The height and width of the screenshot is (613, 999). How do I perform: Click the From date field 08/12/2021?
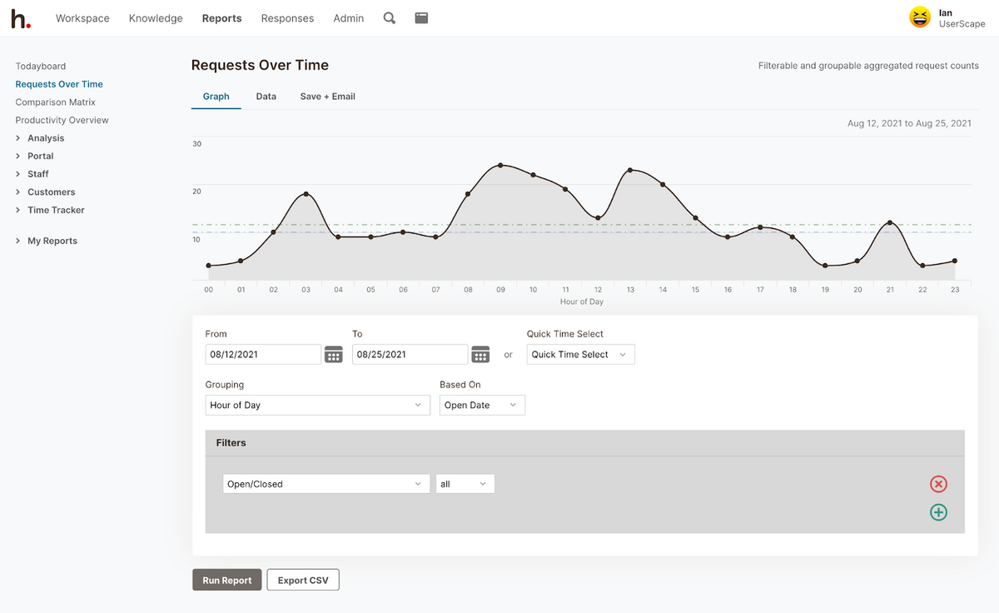[x=263, y=354]
